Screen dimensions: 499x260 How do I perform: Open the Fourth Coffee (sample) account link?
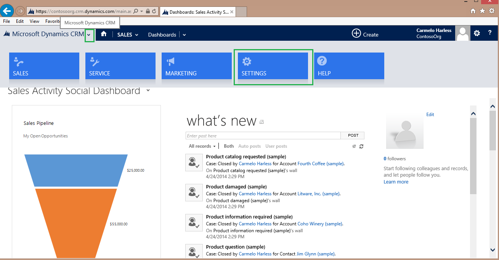320,163
